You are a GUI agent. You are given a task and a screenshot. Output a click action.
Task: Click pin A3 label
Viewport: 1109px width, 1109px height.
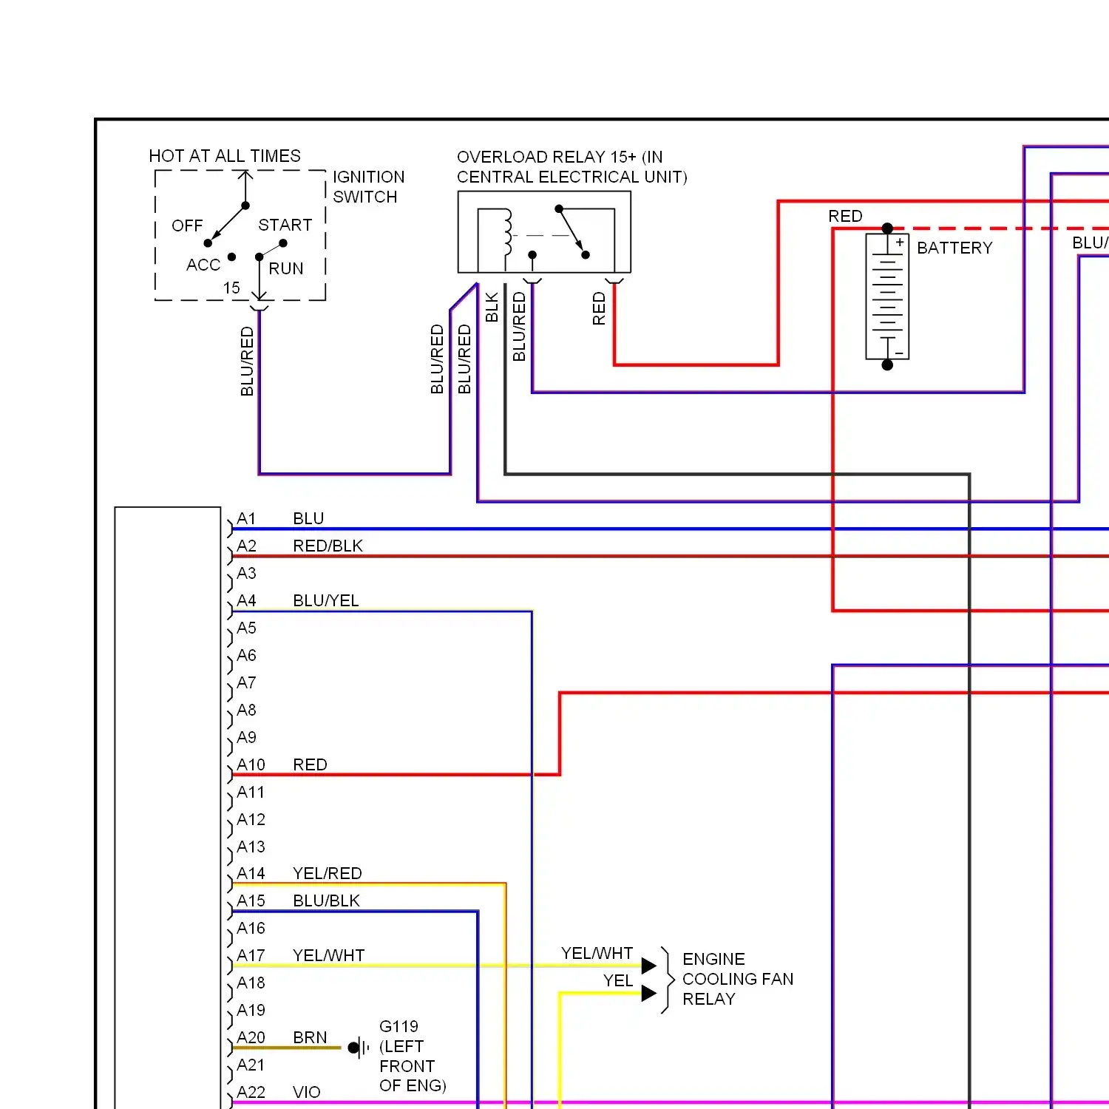point(246,573)
